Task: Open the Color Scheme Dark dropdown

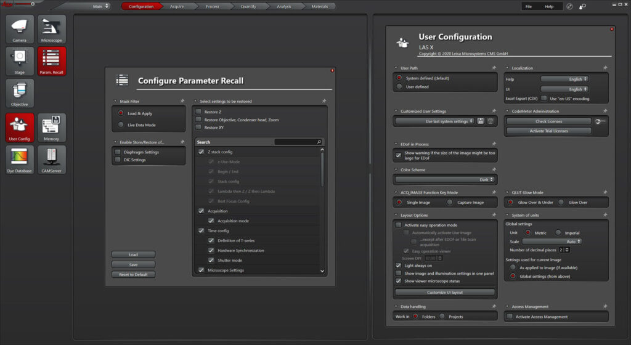Action: [x=444, y=180]
